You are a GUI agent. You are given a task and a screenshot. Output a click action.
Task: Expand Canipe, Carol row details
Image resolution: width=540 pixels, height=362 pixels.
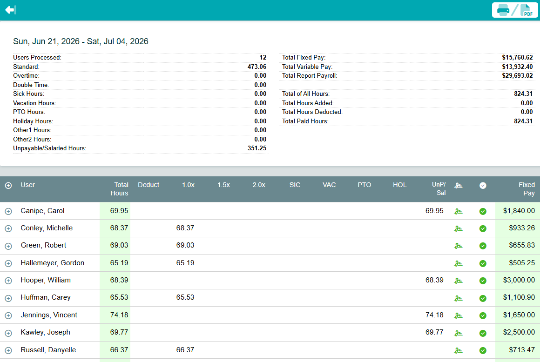click(8, 211)
